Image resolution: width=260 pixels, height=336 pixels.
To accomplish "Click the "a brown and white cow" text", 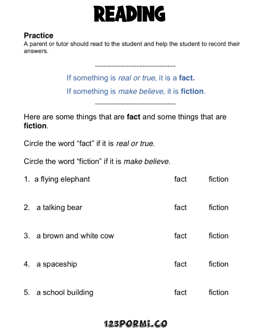I will click(x=75, y=236).
